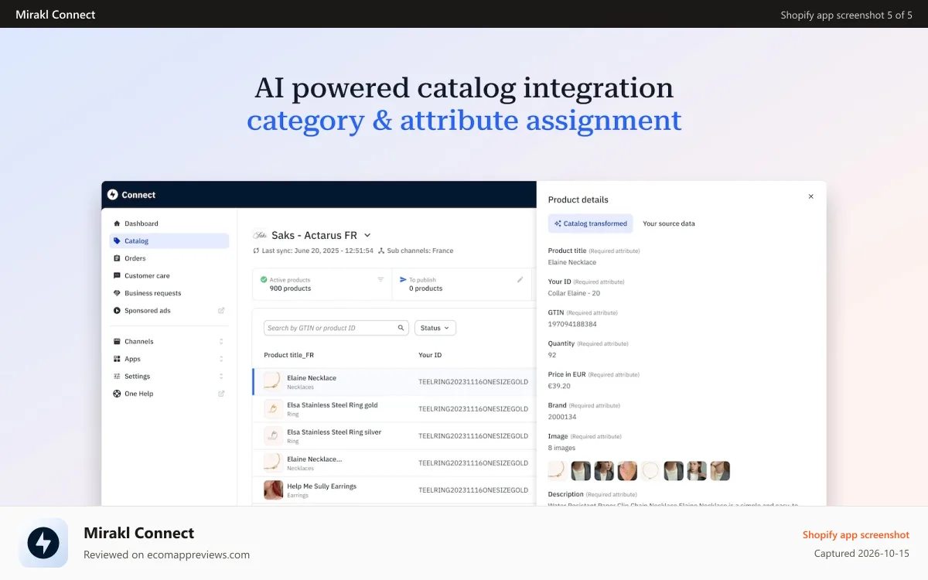Click the Product details heading

[578, 200]
